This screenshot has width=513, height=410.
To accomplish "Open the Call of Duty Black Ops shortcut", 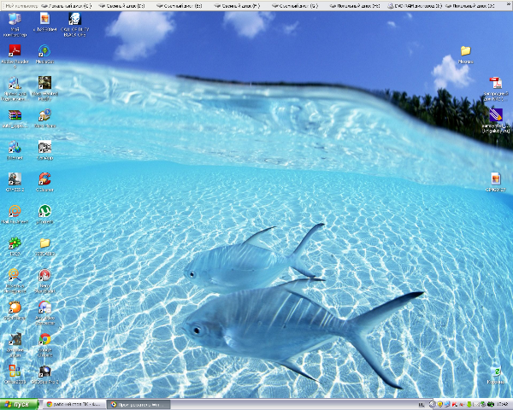I will 74,20.
